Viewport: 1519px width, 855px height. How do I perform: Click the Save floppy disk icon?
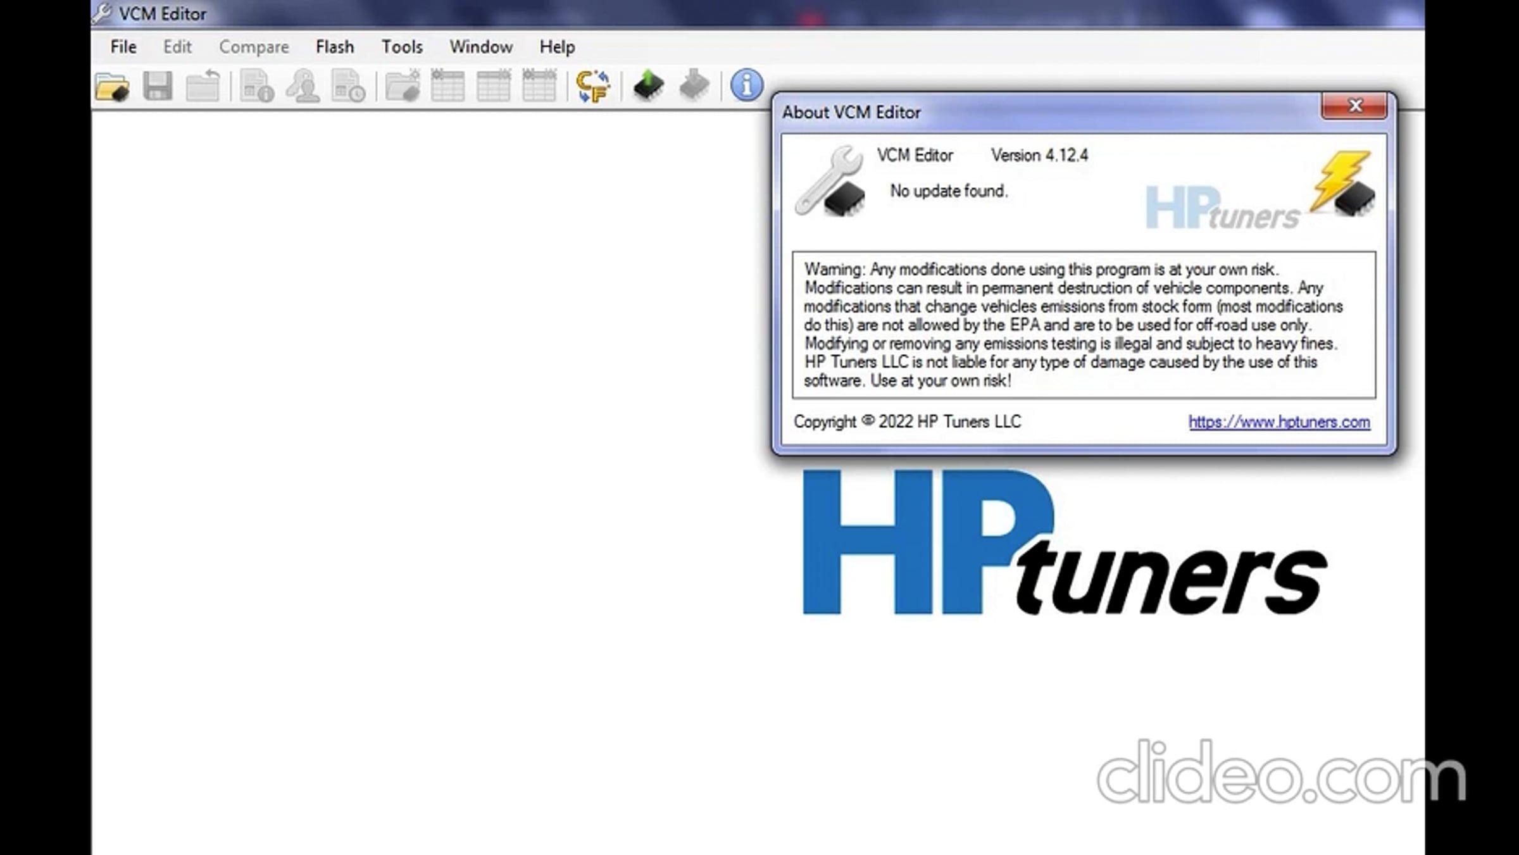[x=158, y=86]
